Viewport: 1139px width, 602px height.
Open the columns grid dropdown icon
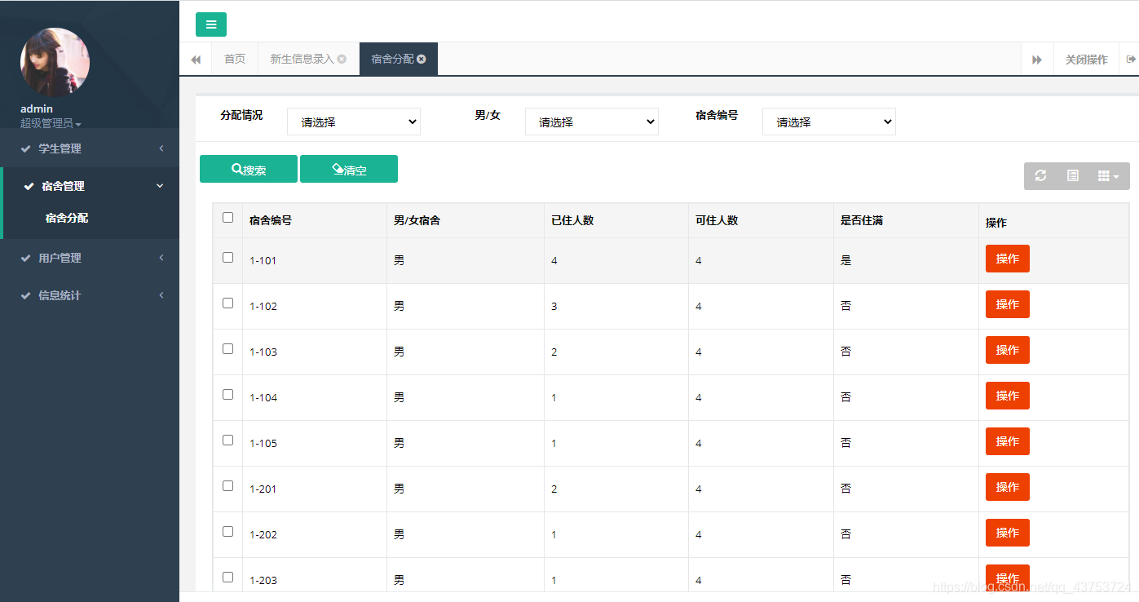[1108, 176]
